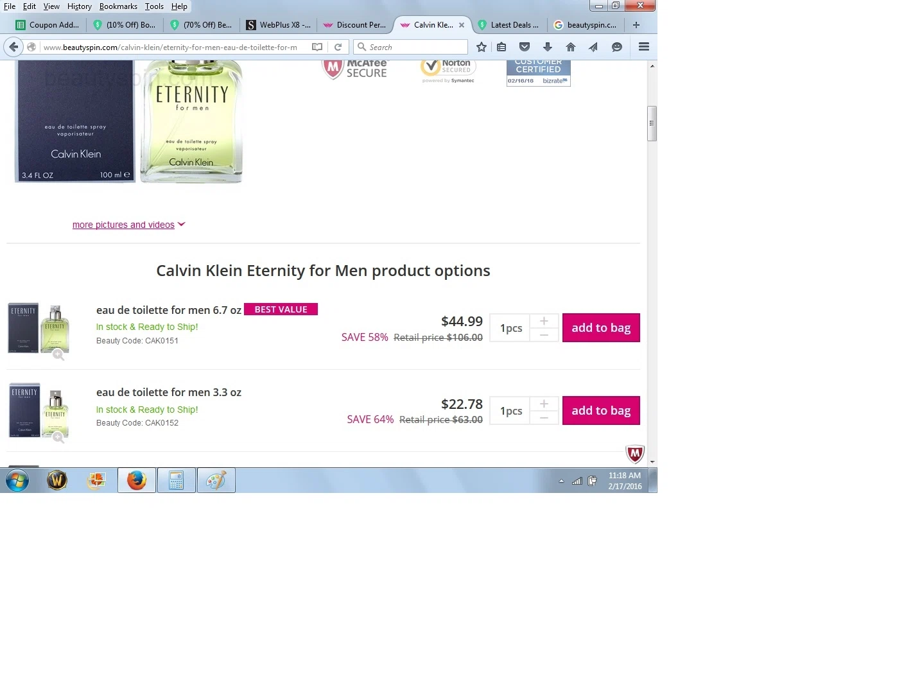Expand more pictures and videos chevron
913x683 pixels.
[x=182, y=224]
